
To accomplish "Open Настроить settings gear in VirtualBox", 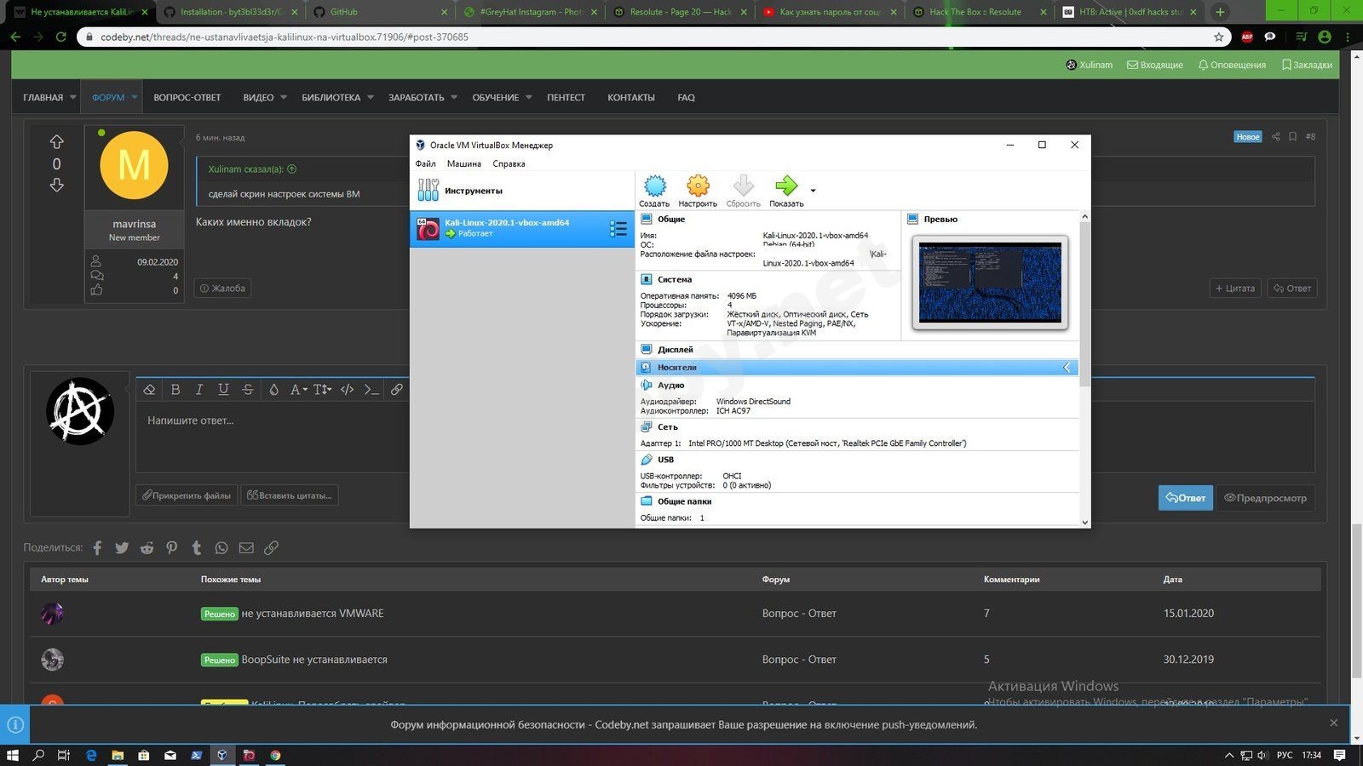I will pos(698,186).
